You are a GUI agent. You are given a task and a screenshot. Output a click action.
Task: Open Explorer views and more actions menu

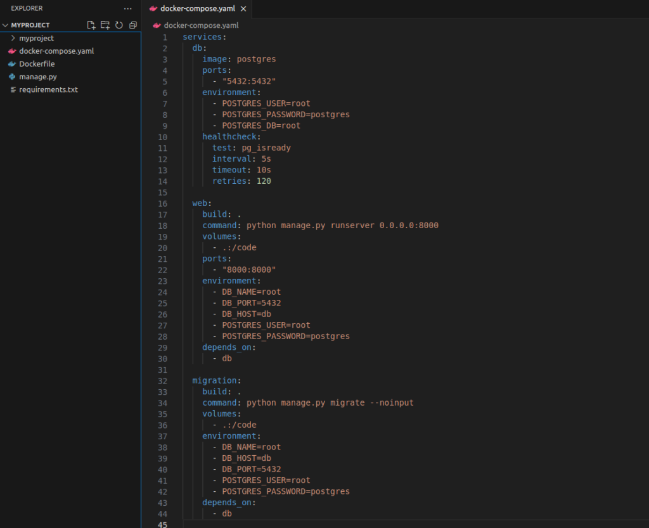pyautogui.click(x=128, y=9)
